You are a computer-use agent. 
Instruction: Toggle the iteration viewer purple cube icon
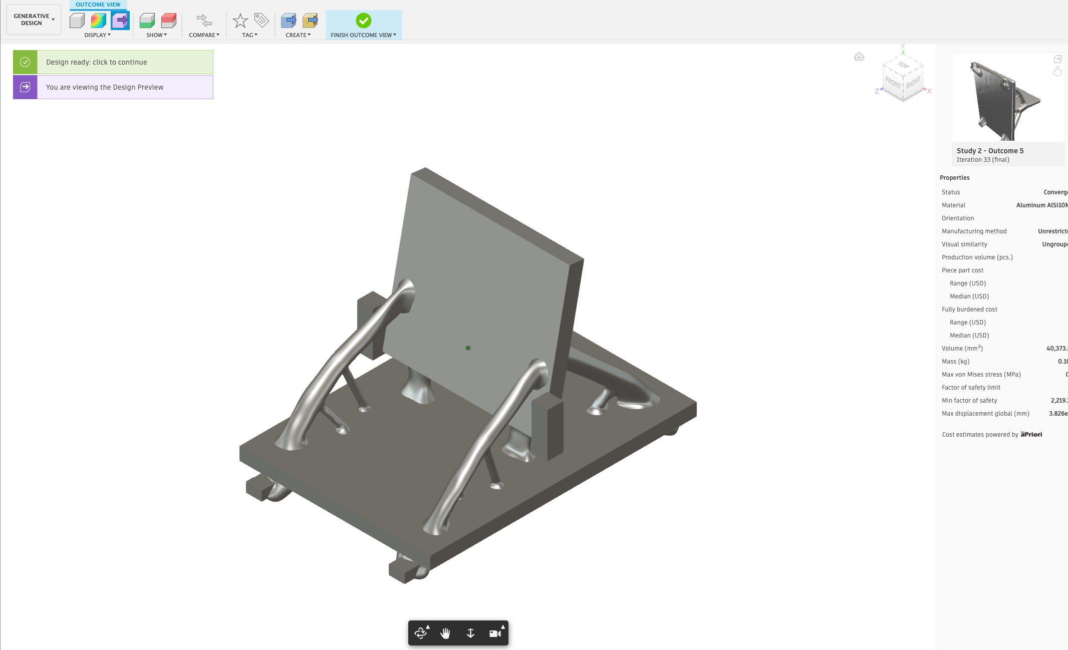[120, 21]
